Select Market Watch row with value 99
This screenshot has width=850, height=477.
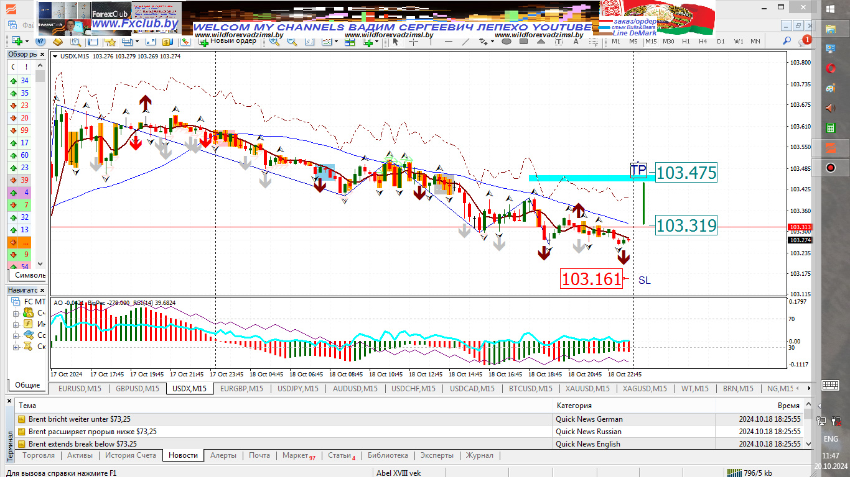tap(21, 130)
